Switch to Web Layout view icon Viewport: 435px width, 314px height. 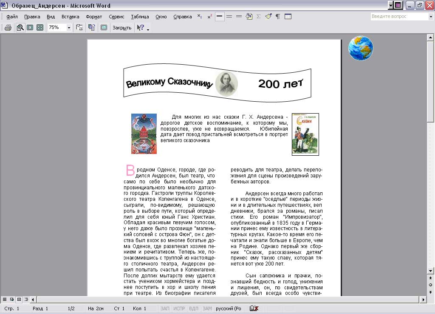(x=12, y=300)
